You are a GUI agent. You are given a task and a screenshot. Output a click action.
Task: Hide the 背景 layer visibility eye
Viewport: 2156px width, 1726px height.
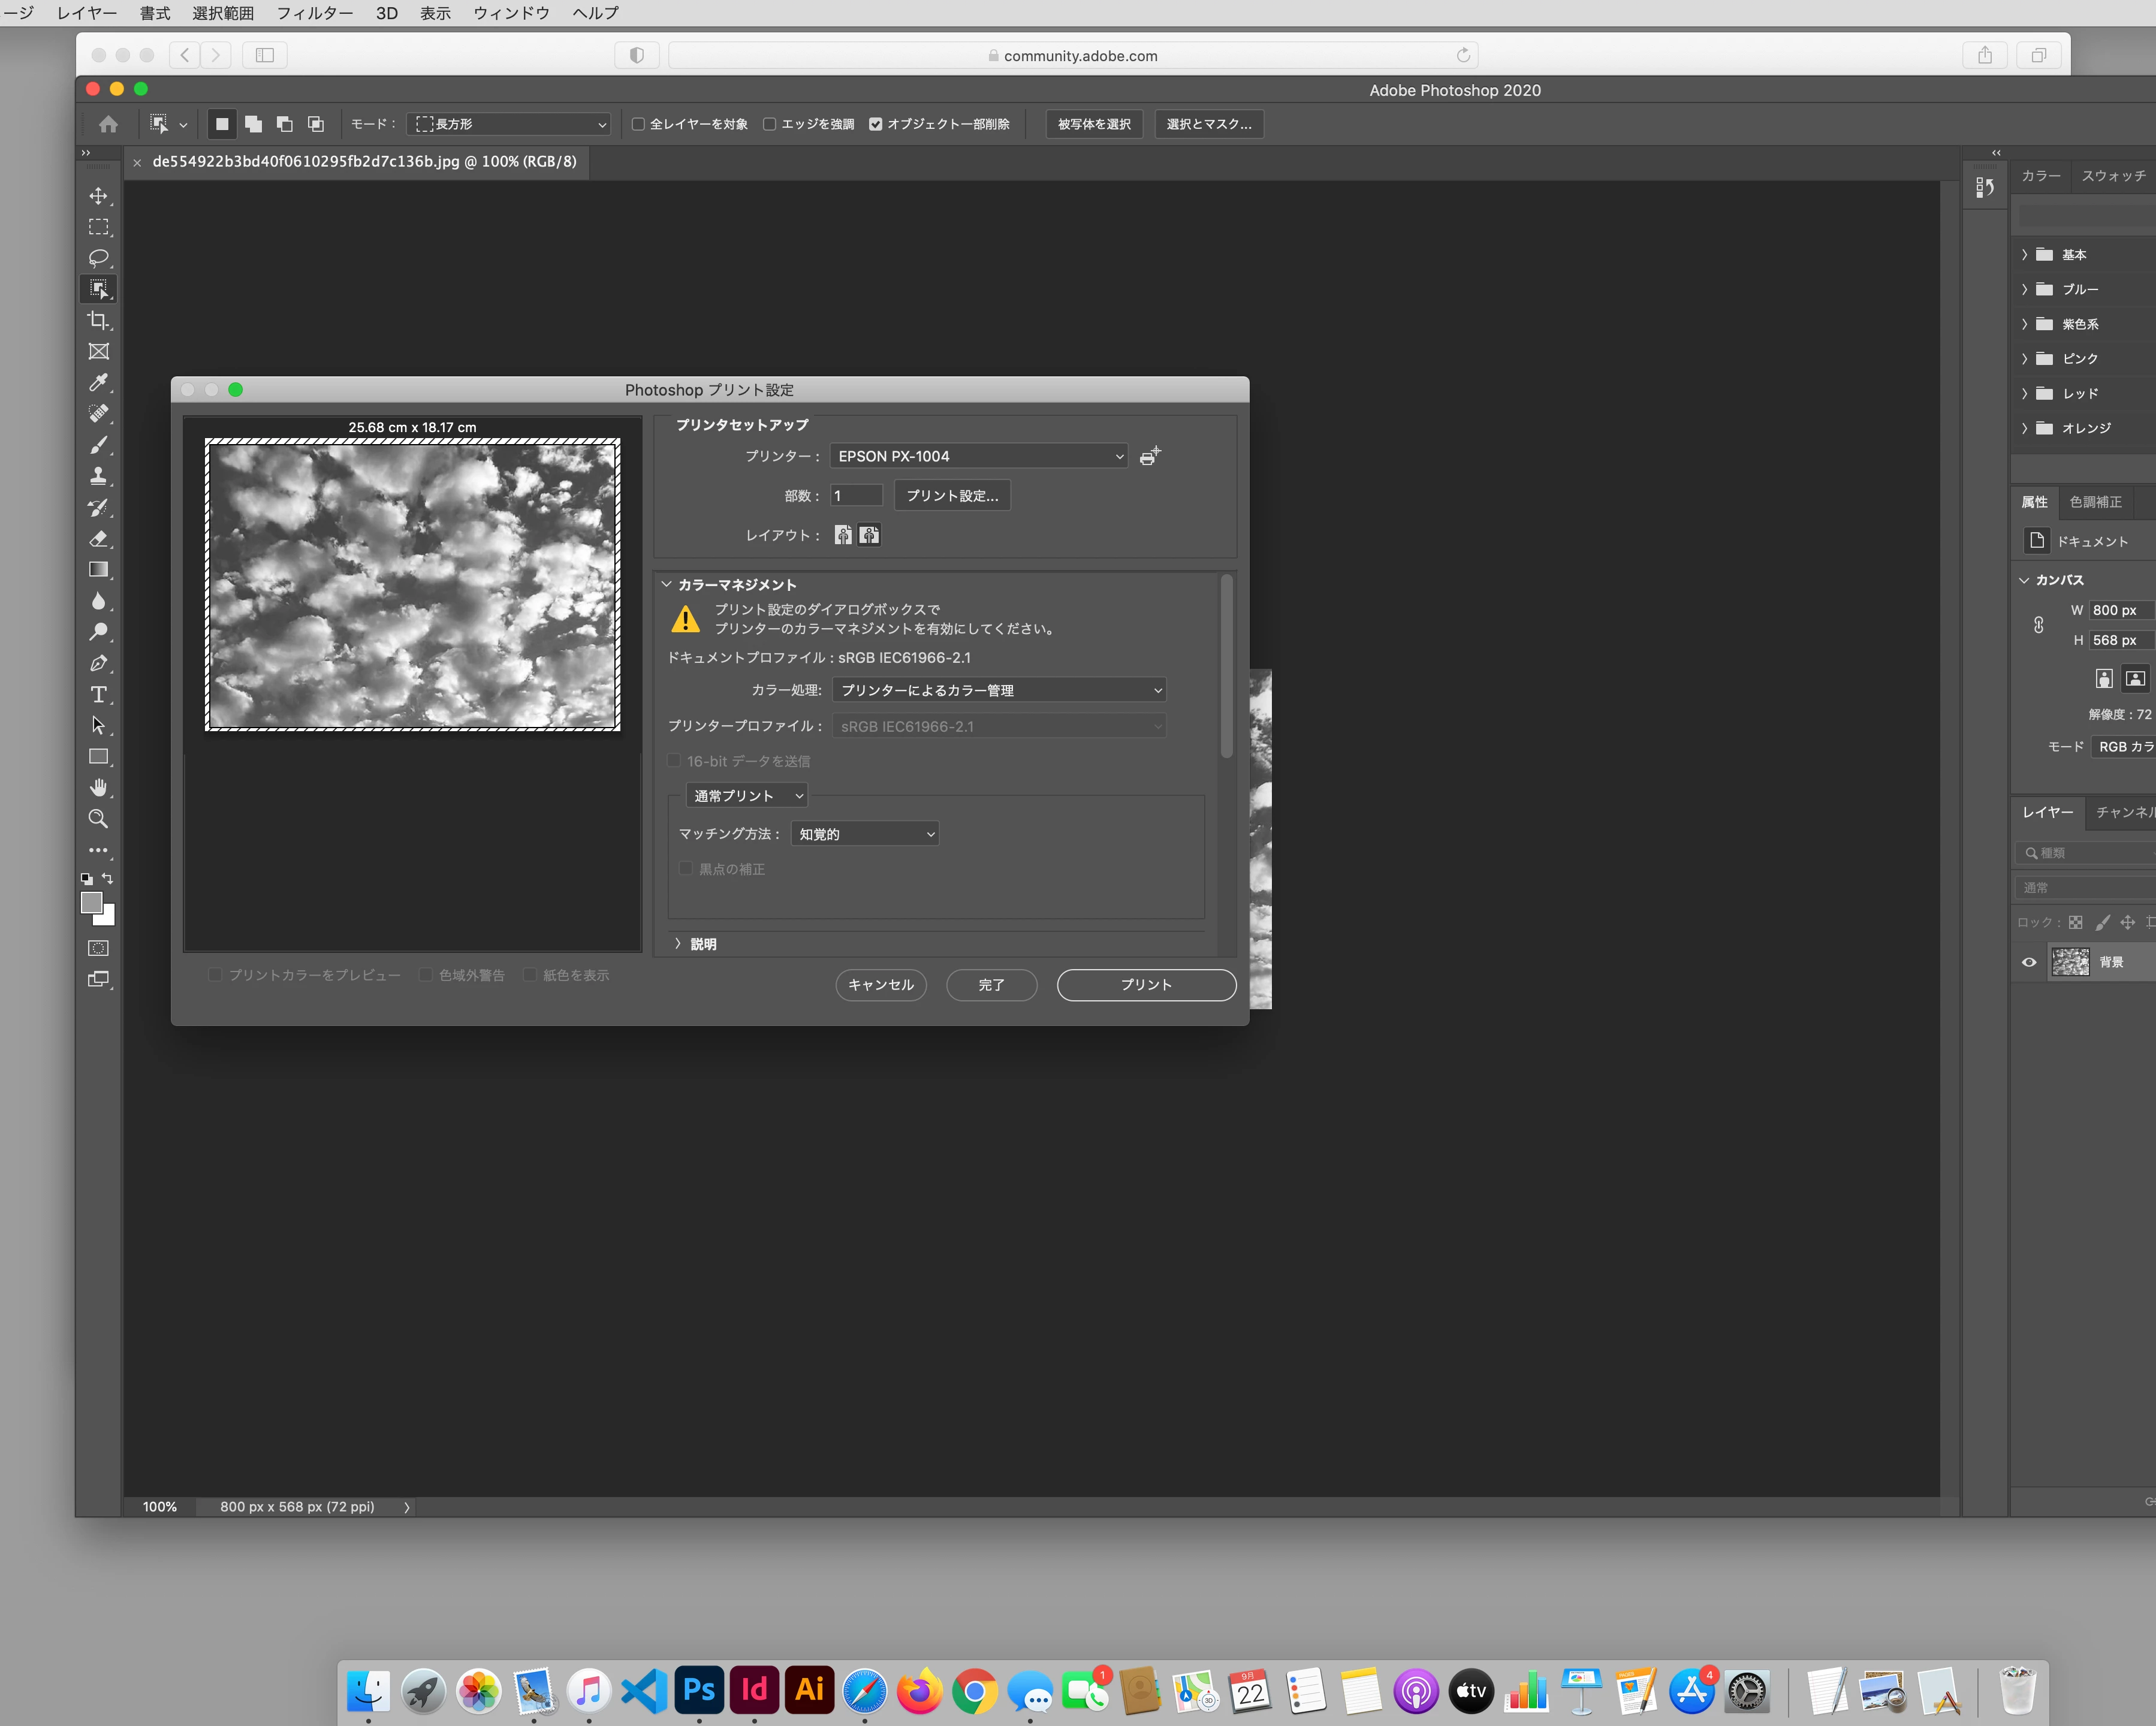pos(2029,962)
